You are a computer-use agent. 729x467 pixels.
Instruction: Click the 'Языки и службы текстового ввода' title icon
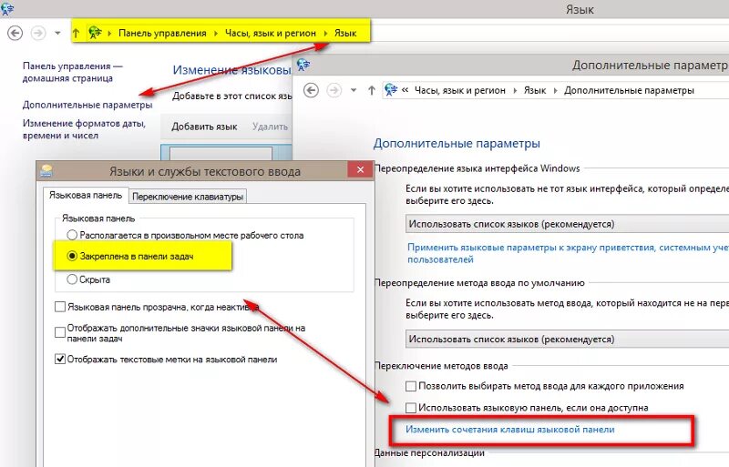46,170
